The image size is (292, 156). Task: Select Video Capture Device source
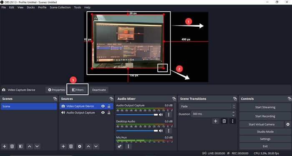(x=86, y=106)
